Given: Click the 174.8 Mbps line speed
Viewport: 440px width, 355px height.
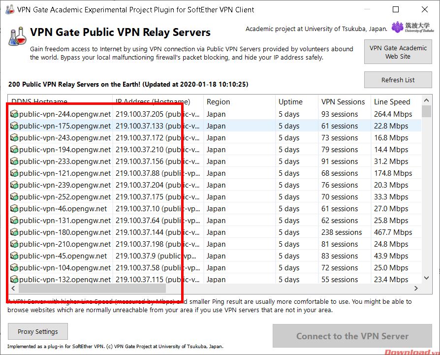Looking at the screenshot, I should pos(393,173).
